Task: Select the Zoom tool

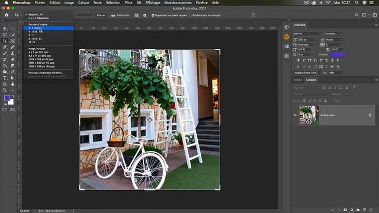Action: (x=5, y=91)
